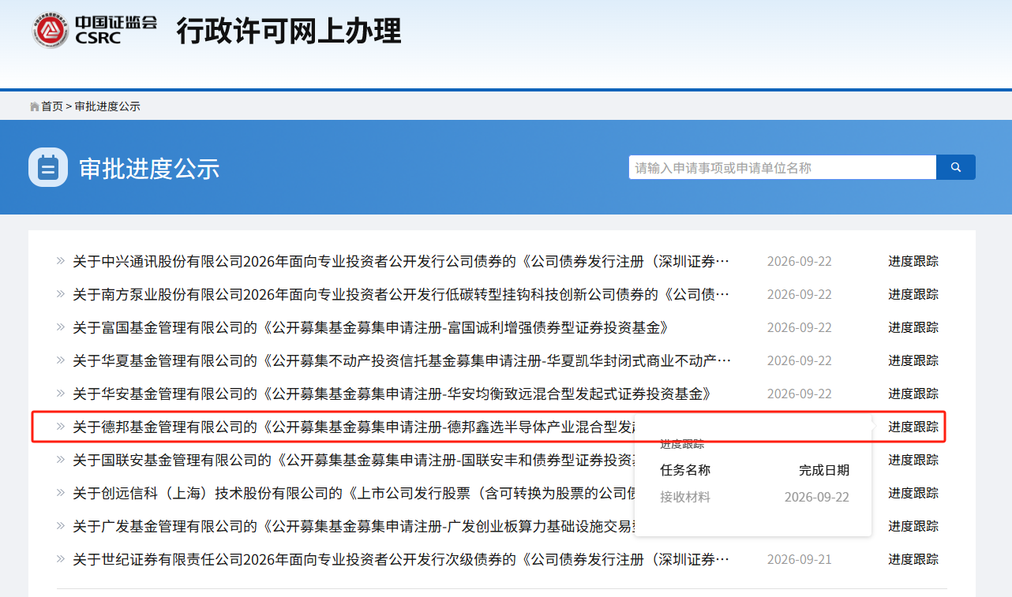Click 进度跟踪 for 南方泵业 row

[913, 294]
